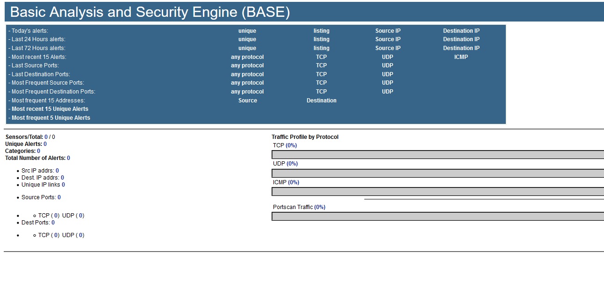The width and height of the screenshot is (604, 289).
Task: Show Most Frequent Source Ports UDP
Action: [388, 83]
